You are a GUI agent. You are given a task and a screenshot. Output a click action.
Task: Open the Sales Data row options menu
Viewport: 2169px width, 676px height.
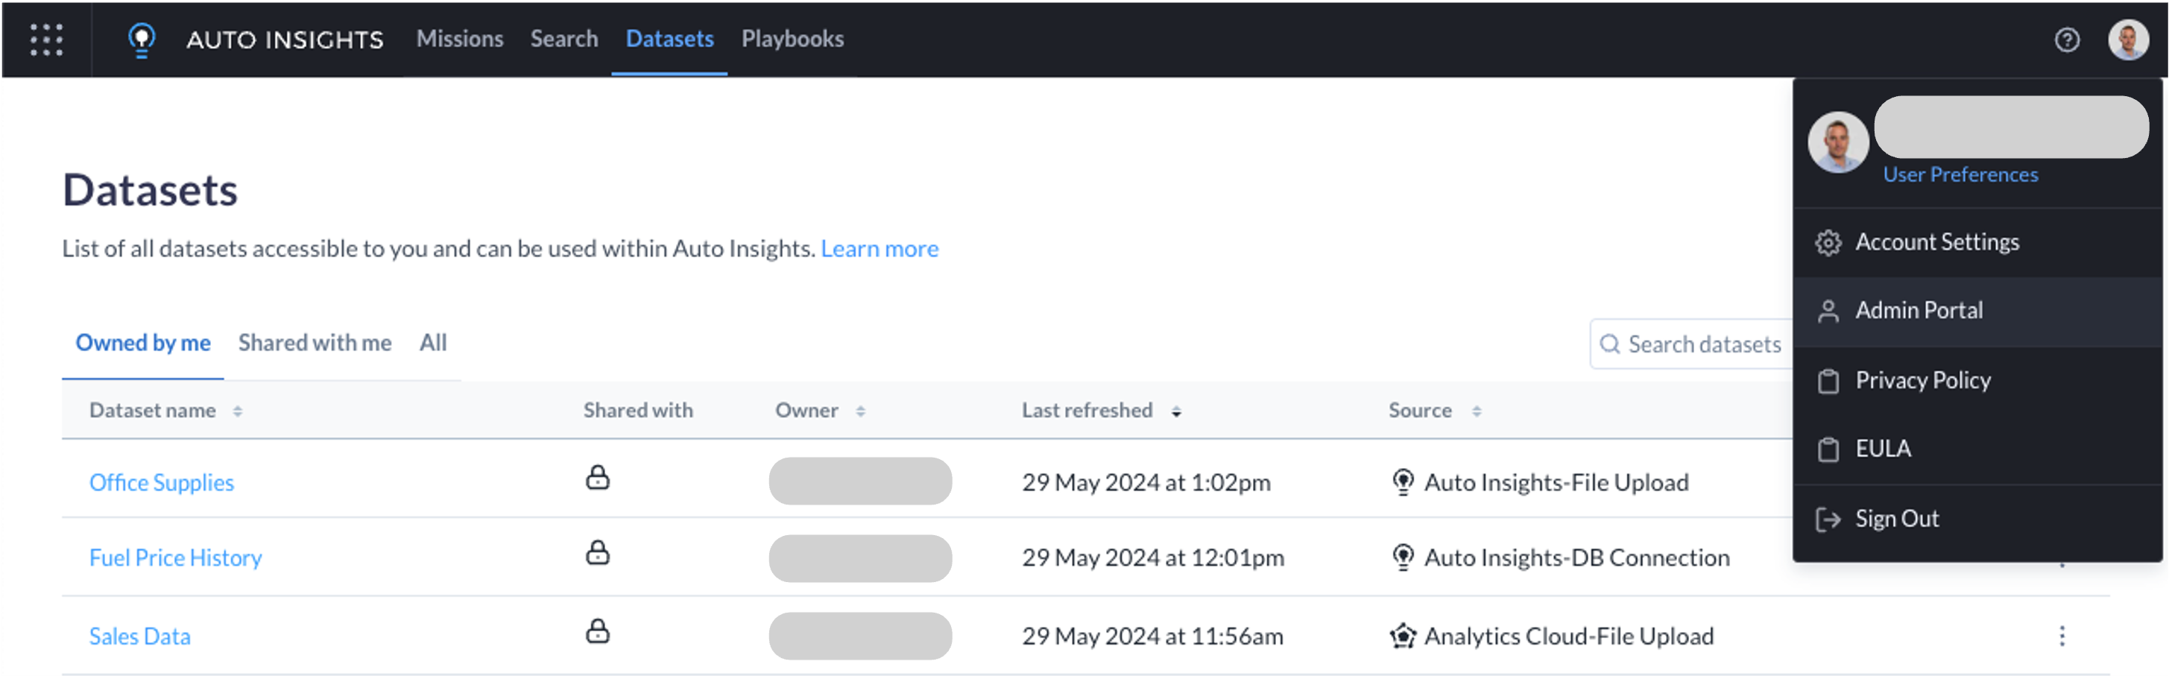2062,636
